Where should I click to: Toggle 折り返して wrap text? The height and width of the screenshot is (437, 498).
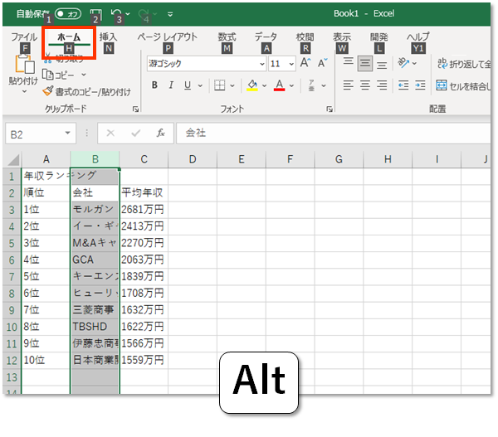point(463,64)
